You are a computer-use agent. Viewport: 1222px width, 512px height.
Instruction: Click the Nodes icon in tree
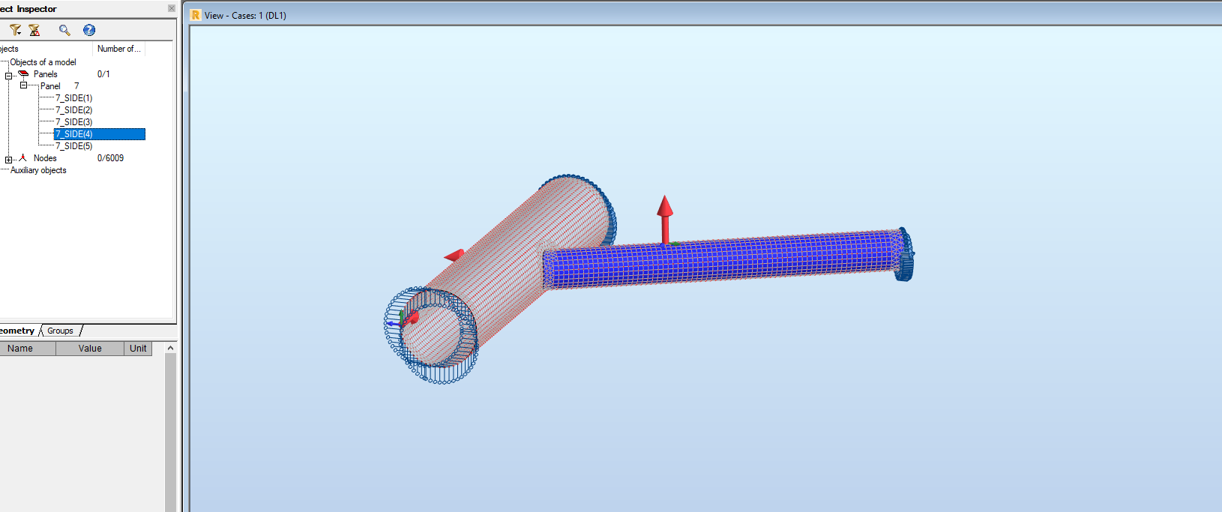22,157
